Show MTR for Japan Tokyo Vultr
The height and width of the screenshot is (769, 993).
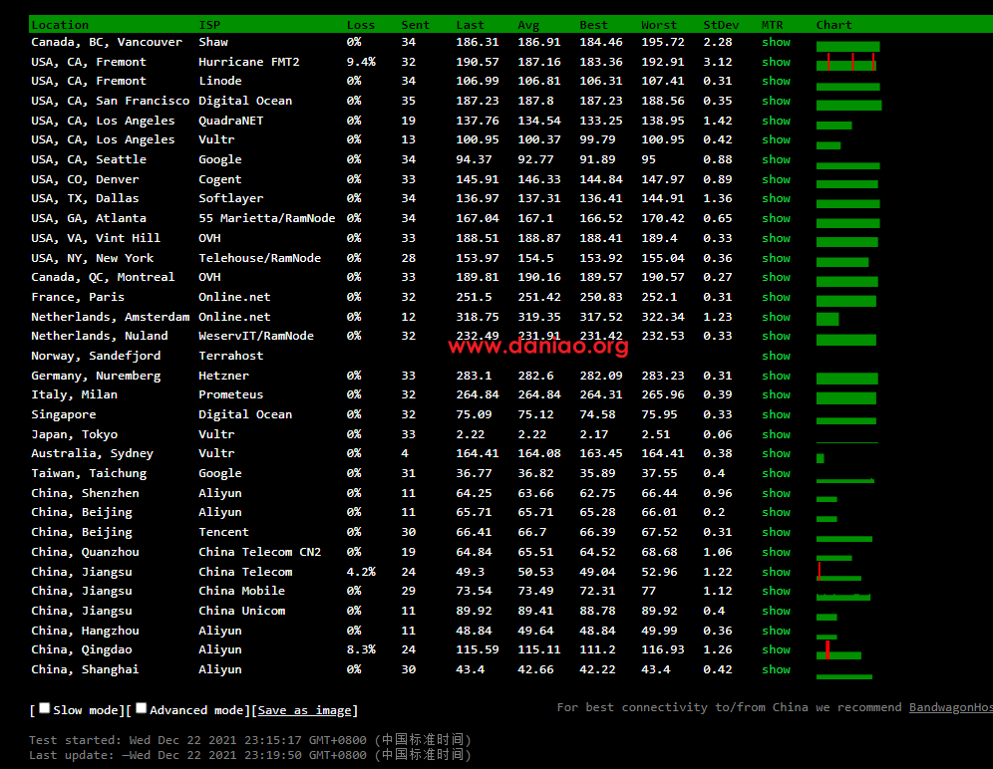776,434
